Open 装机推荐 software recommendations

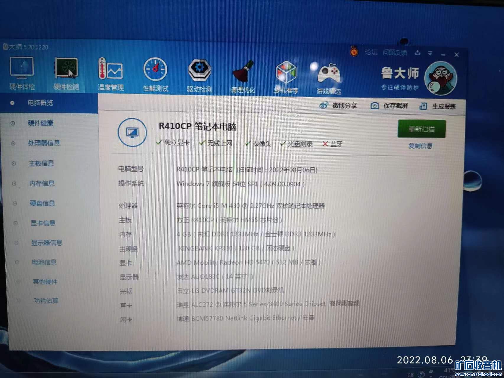(x=286, y=77)
